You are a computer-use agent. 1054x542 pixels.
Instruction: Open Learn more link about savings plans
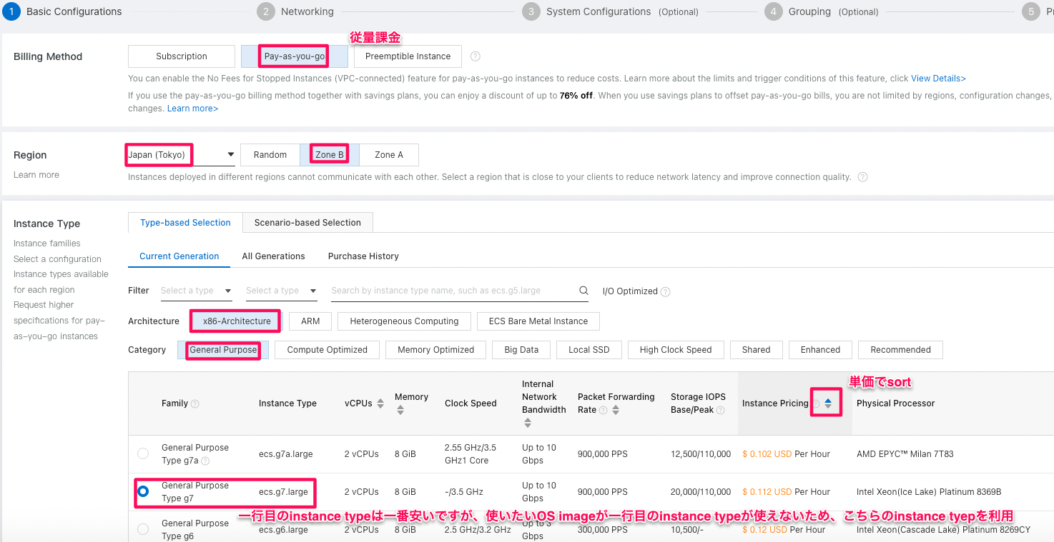192,109
